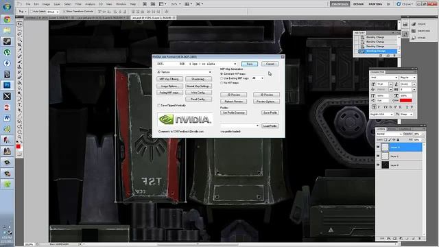
Task: Click the Launch Bridge icon in menu bar
Action: point(145,4)
